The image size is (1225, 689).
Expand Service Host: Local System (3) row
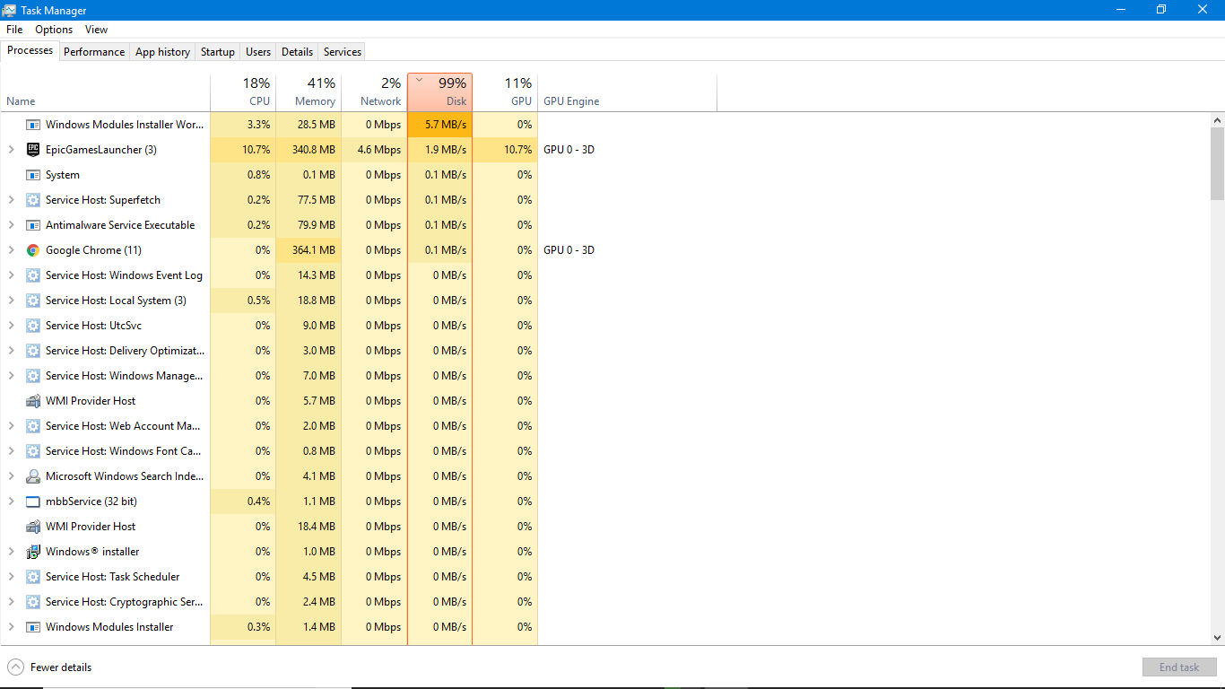coord(11,301)
